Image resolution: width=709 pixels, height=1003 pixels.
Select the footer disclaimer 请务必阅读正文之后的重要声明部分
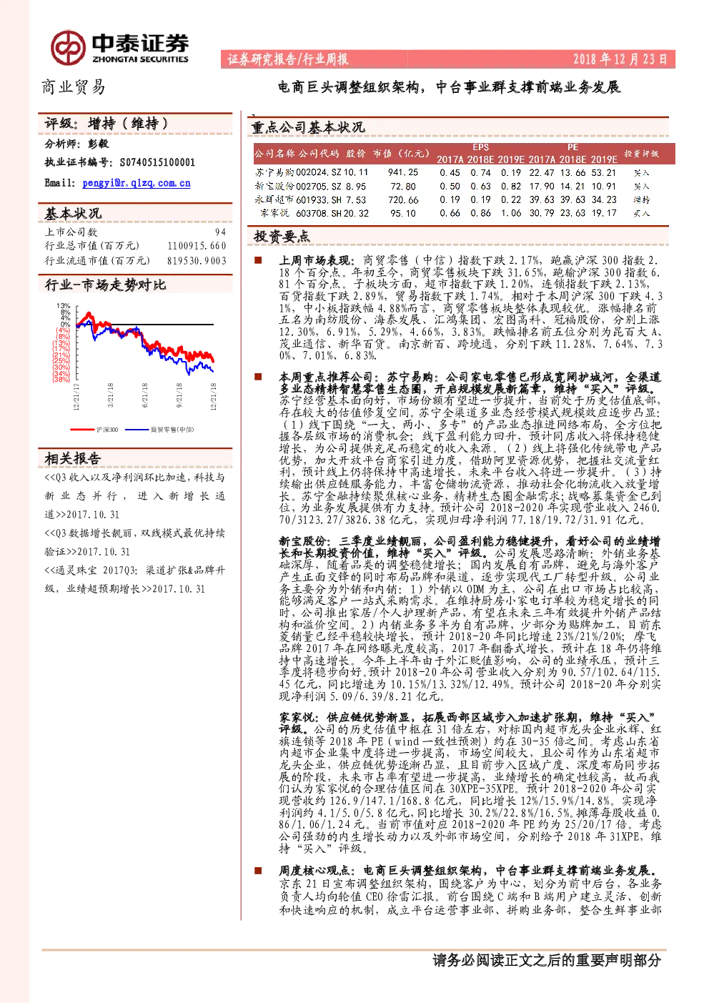click(x=547, y=960)
